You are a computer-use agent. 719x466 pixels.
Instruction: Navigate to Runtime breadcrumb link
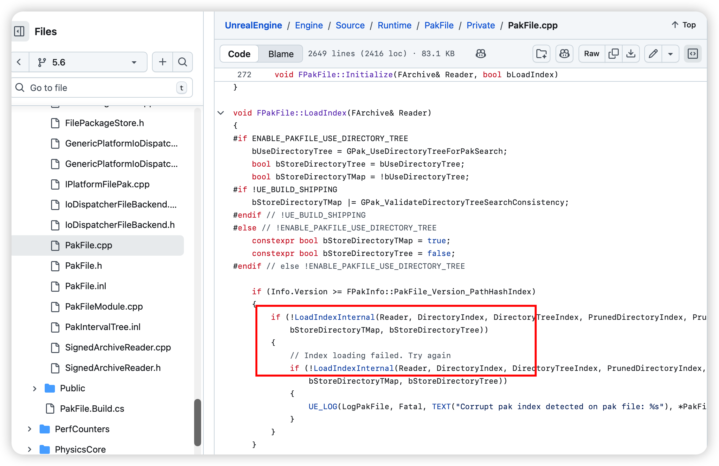(394, 25)
